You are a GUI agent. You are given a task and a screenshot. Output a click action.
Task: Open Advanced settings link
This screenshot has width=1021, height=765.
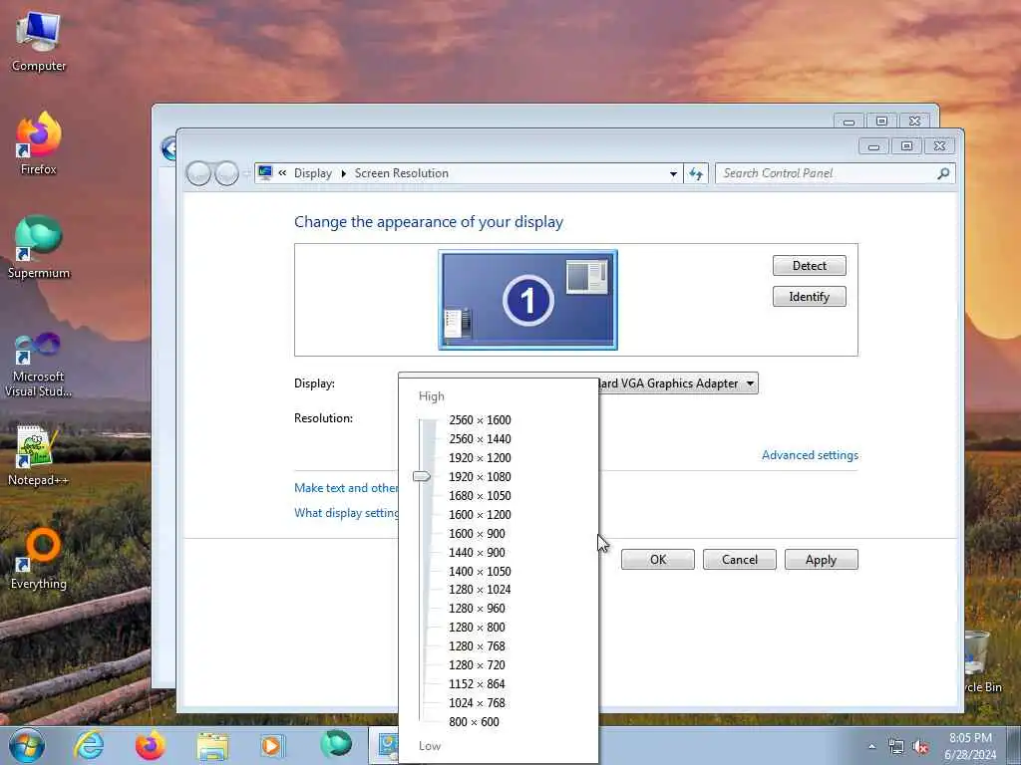coord(810,455)
